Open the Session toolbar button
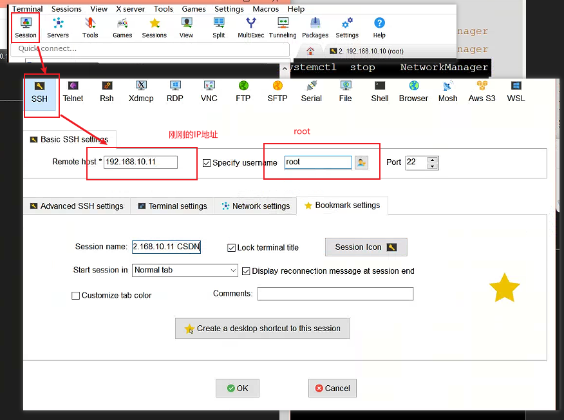Screen dimensions: 564x420 coord(26,27)
